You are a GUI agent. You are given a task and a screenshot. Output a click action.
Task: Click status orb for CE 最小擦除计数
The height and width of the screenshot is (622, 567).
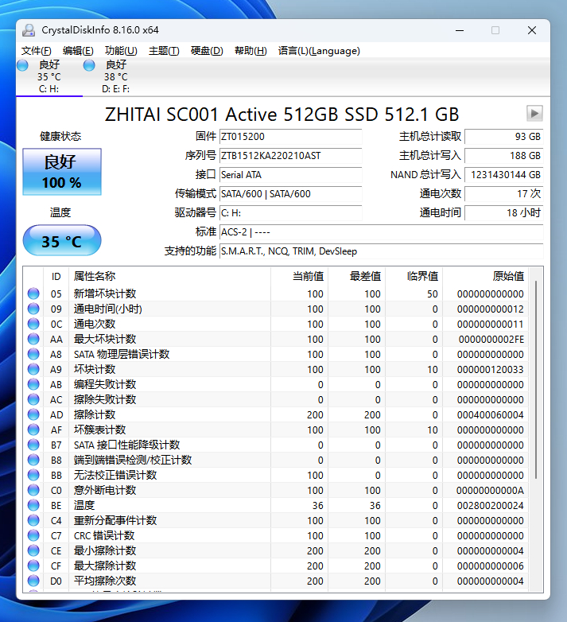click(33, 550)
